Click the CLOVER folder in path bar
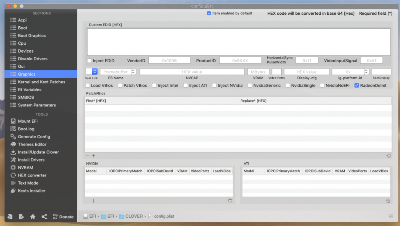The height and width of the screenshot is (226, 400). coord(131,216)
